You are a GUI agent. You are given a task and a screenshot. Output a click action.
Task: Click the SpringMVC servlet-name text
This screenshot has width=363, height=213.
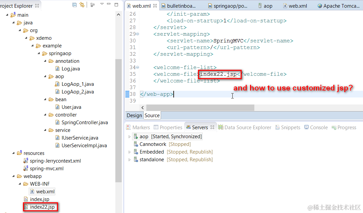click(x=228, y=41)
